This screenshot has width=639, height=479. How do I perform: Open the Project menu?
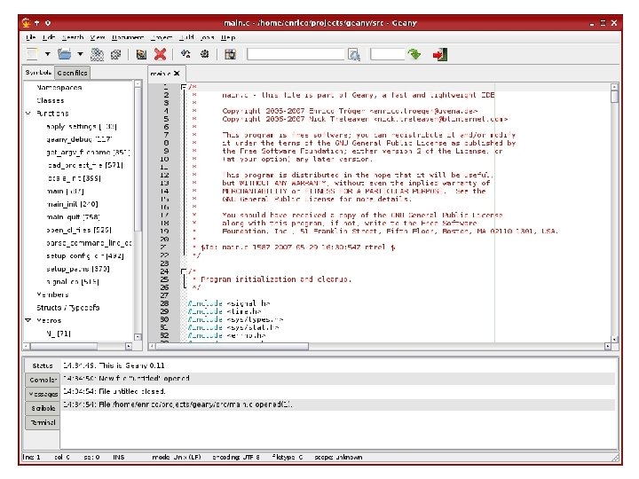(162, 37)
